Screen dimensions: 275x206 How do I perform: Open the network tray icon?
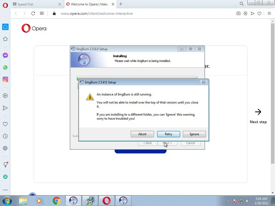click(241, 201)
